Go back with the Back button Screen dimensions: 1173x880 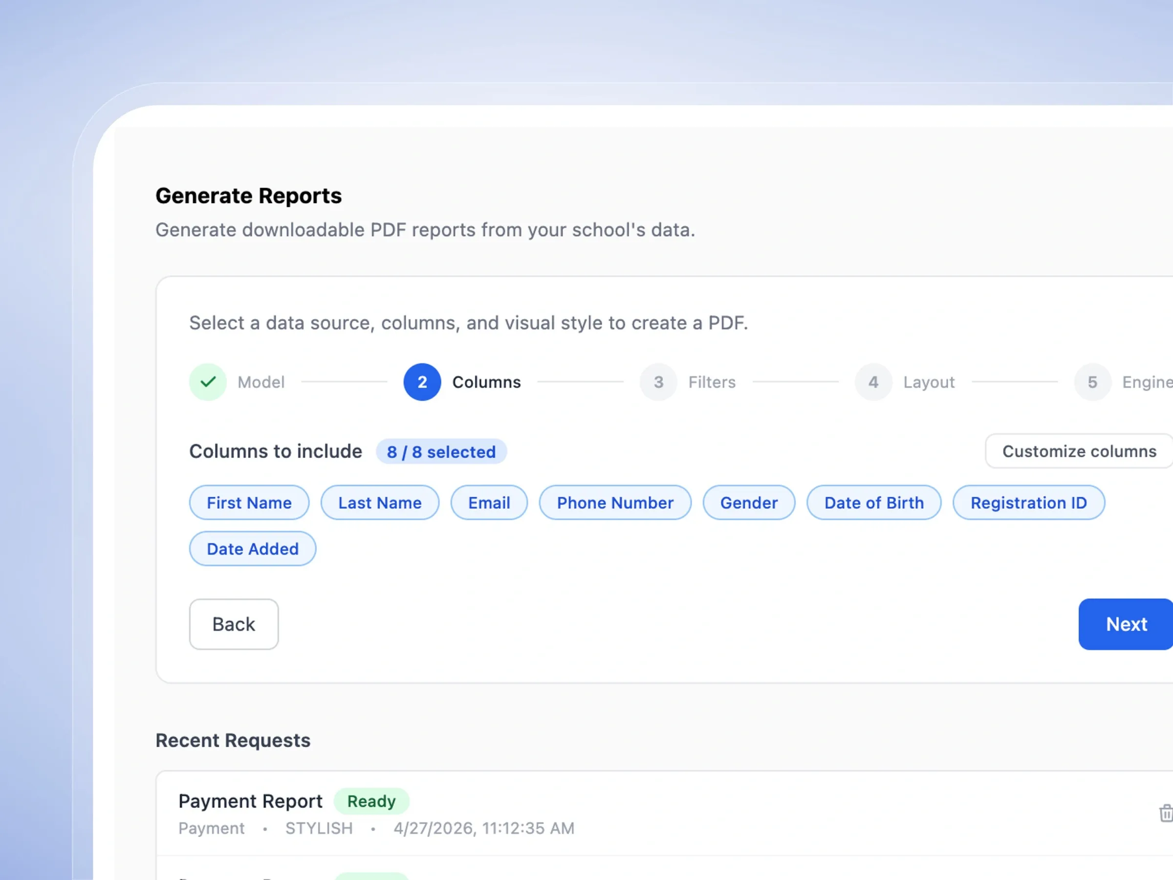[x=234, y=624]
